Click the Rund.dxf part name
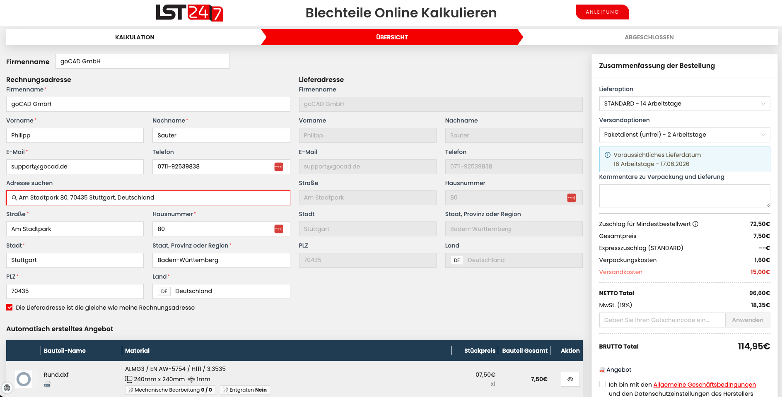Screen dimensions: 782x397 [x=56, y=375]
